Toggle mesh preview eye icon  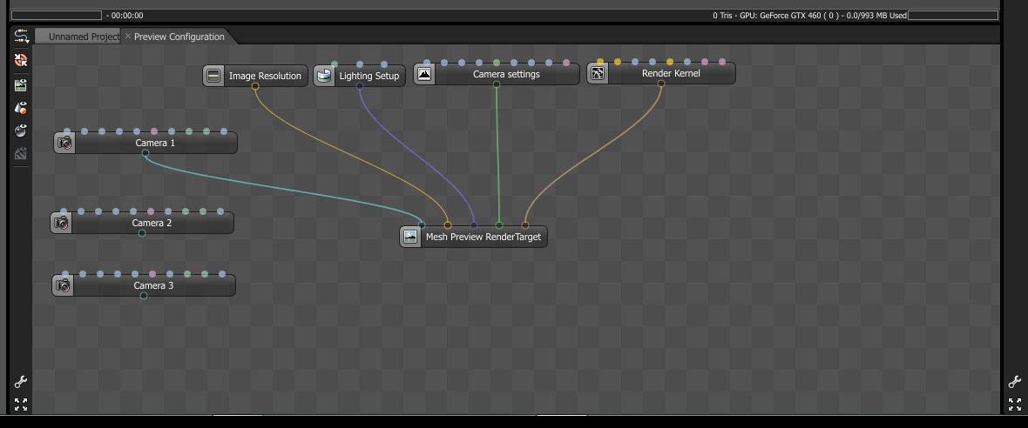(x=21, y=108)
